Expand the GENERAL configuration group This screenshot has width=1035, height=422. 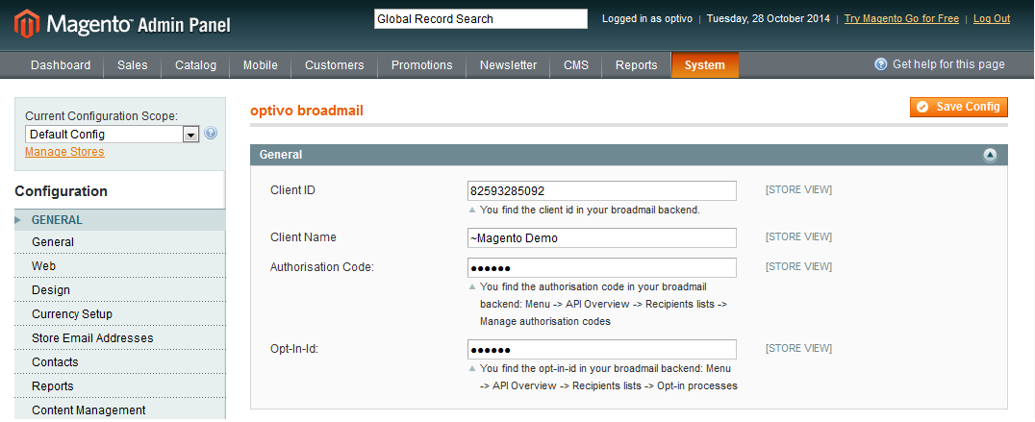tap(120, 220)
